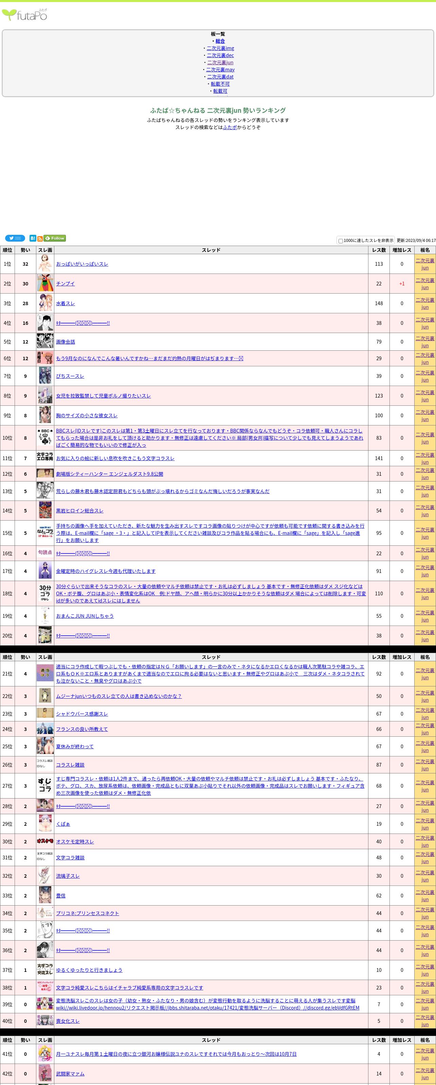Image resolution: width=436 pixels, height=1085 pixels.
Task: Click the 適当コラ thumbnail at 21位
Action: pos(45,673)
